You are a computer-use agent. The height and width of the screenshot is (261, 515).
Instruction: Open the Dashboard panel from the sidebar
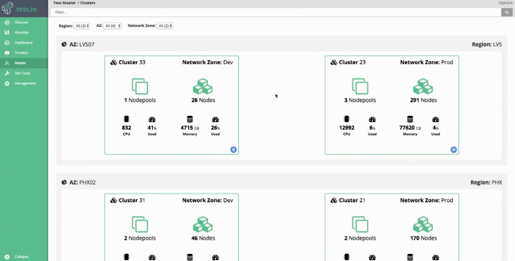point(19,42)
